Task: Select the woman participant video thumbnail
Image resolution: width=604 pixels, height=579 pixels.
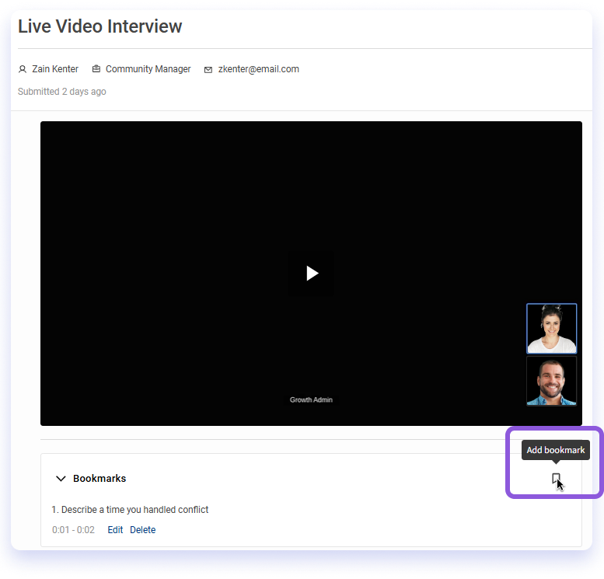Action: (x=551, y=328)
